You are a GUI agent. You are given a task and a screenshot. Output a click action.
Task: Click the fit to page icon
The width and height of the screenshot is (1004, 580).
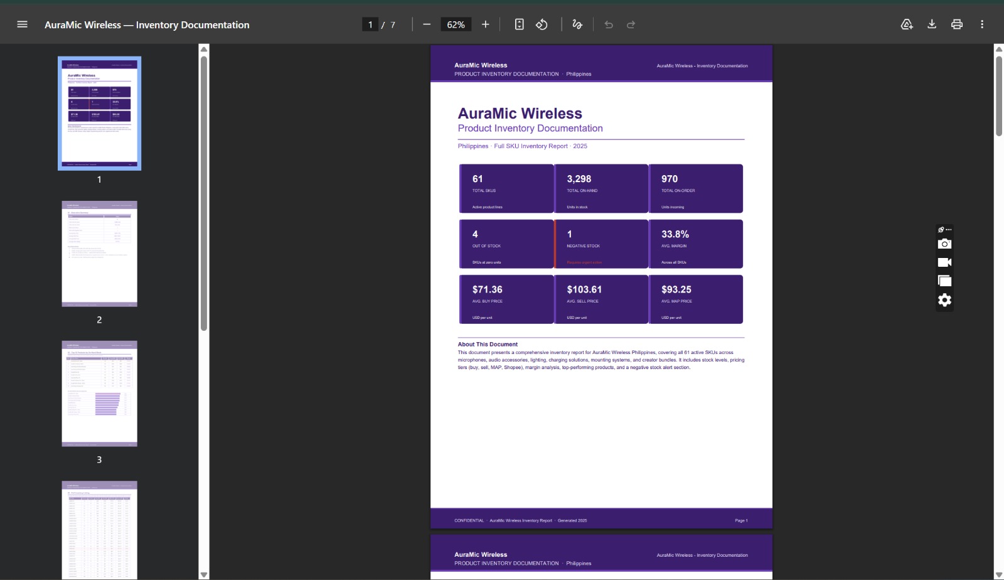[519, 24]
